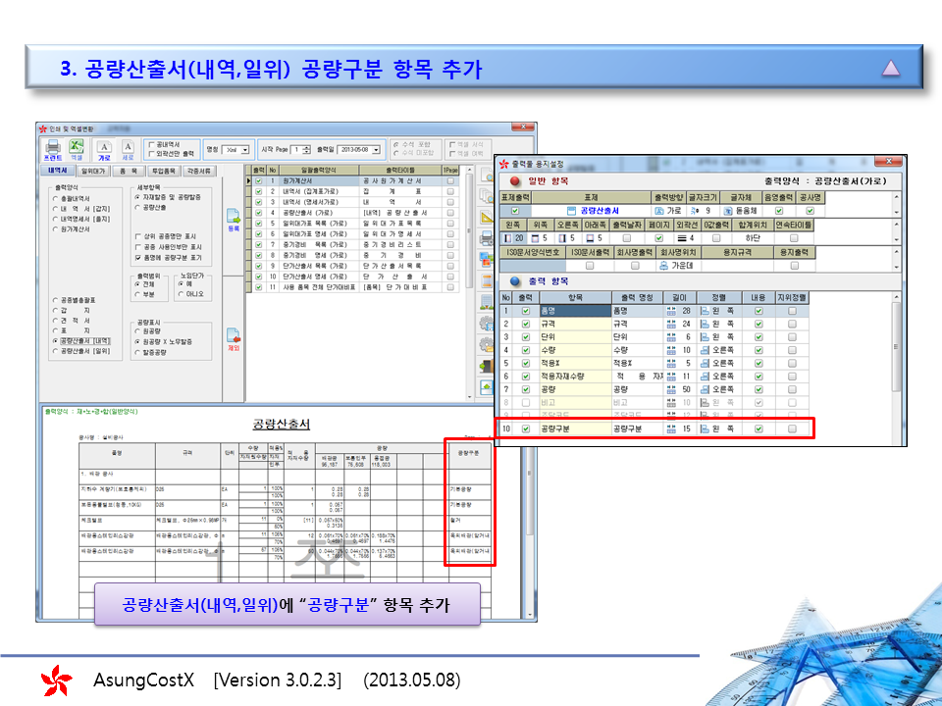Open the Xml format dropdown

(246, 149)
